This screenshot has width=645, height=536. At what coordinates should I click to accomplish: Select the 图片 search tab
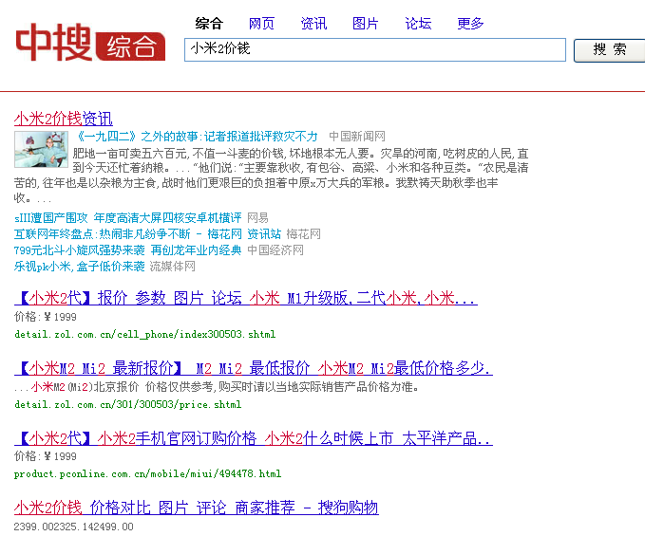(x=366, y=24)
